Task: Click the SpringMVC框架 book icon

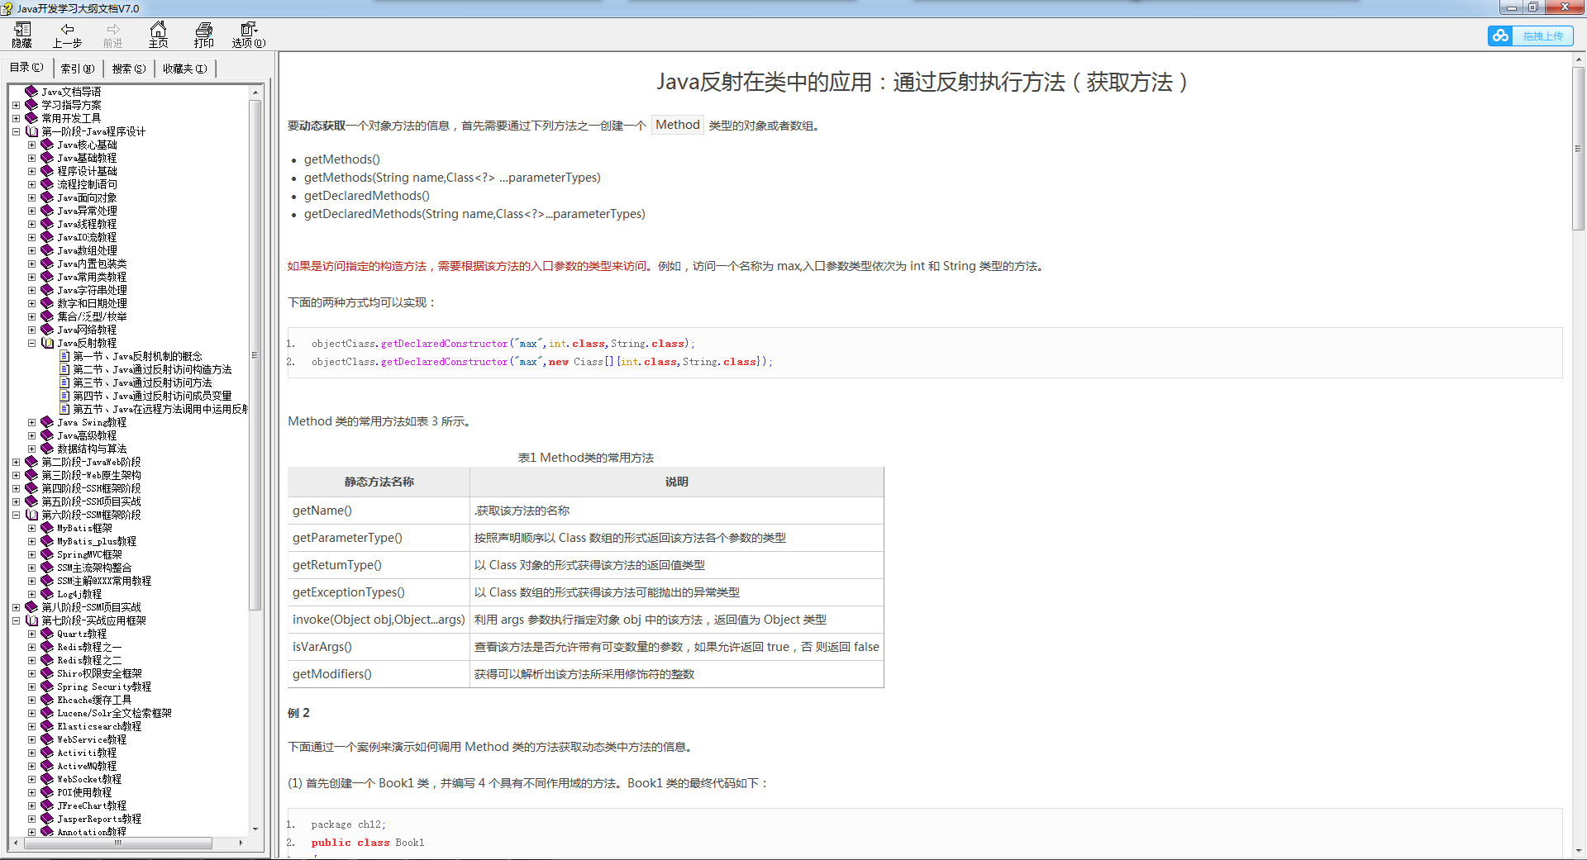Action: (x=47, y=554)
